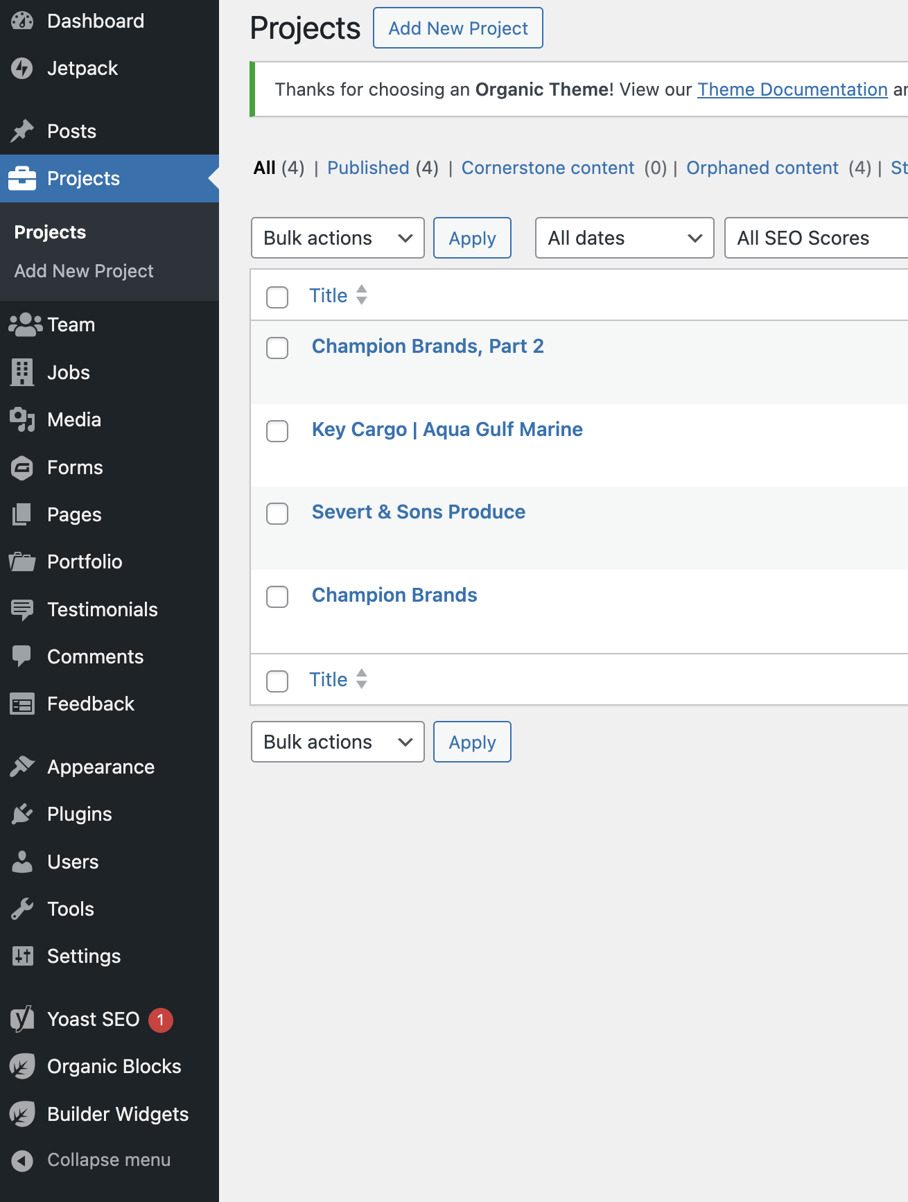Viewport: 908px width, 1202px height.
Task: Click the Projects briefcase icon
Action: tap(22, 178)
